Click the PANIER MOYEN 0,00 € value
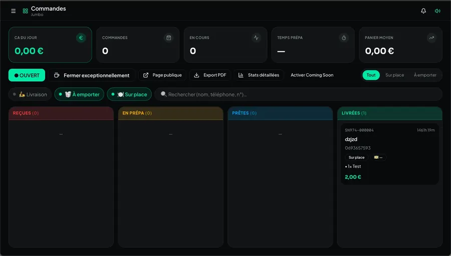451x256 pixels. click(x=379, y=51)
